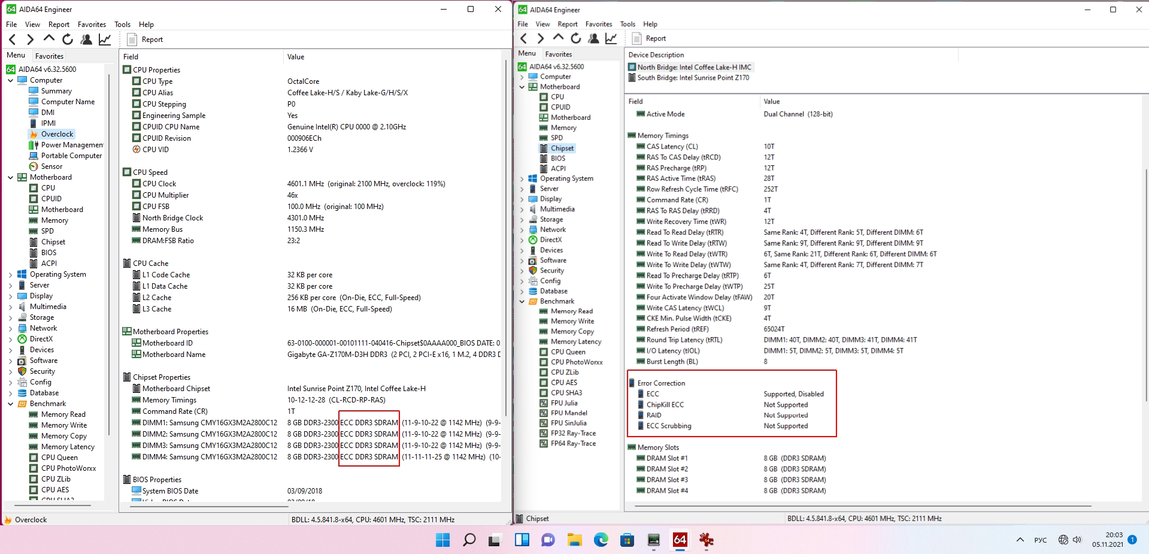Click the vertical scrollbar of left window tree
The width and height of the screenshot is (1149, 554).
coord(108,255)
